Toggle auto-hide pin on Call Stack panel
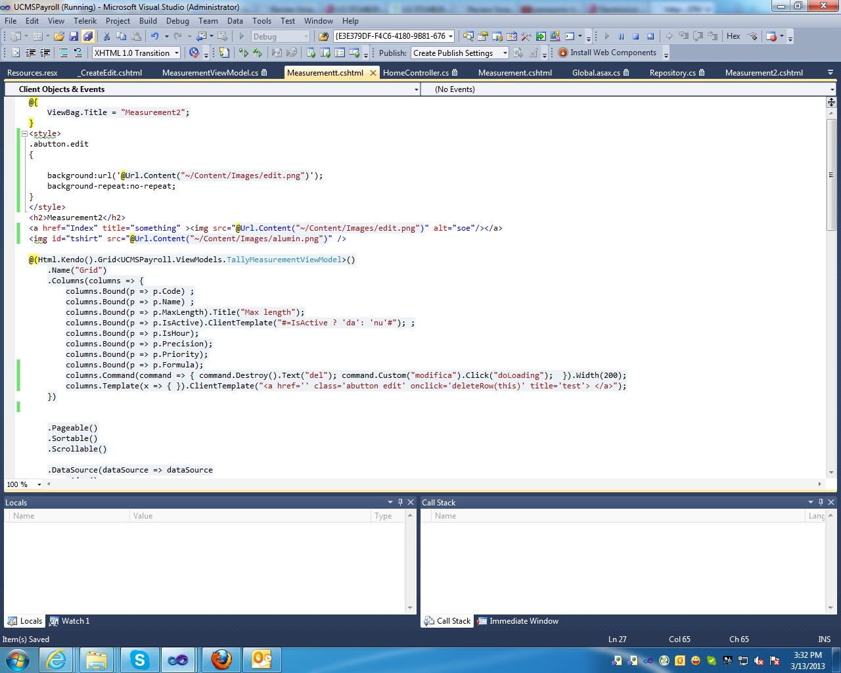 [821, 502]
